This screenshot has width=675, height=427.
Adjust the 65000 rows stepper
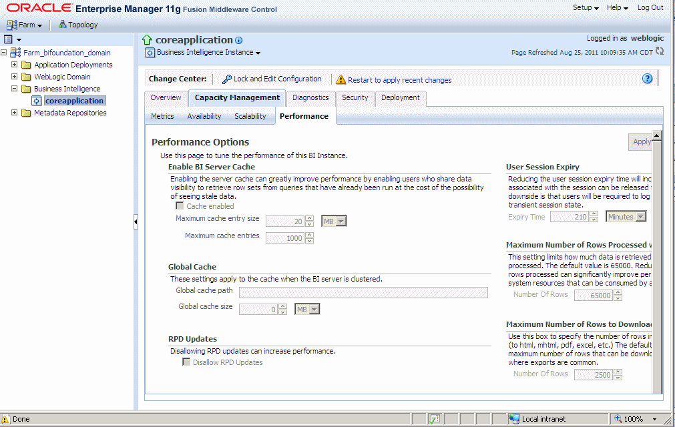[618, 296]
